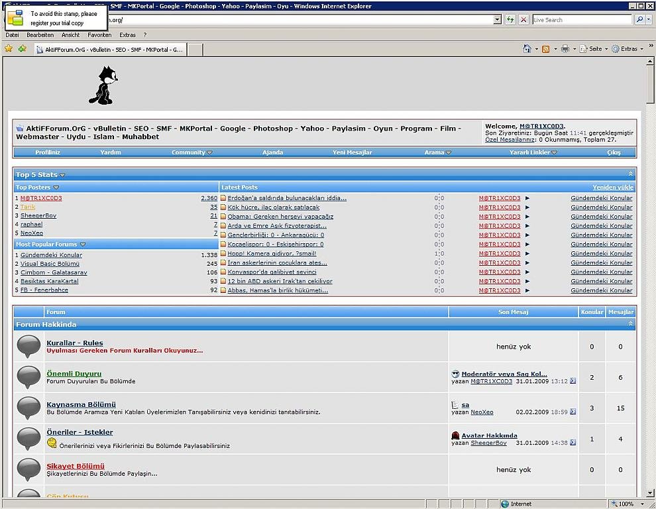This screenshot has width=656, height=509.
Task: Open the Visual Basic Bölümü forum link
Action: tap(50, 264)
